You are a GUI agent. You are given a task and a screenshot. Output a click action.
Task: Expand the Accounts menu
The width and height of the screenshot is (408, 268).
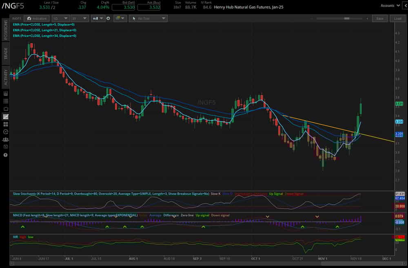click(390, 6)
